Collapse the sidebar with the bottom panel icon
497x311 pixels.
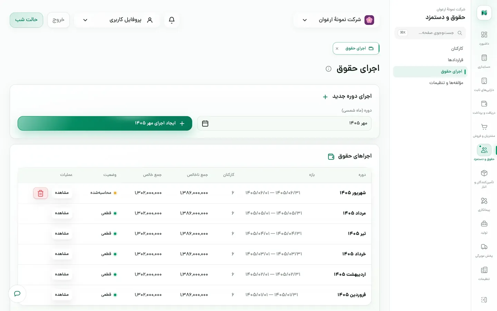coord(484,300)
